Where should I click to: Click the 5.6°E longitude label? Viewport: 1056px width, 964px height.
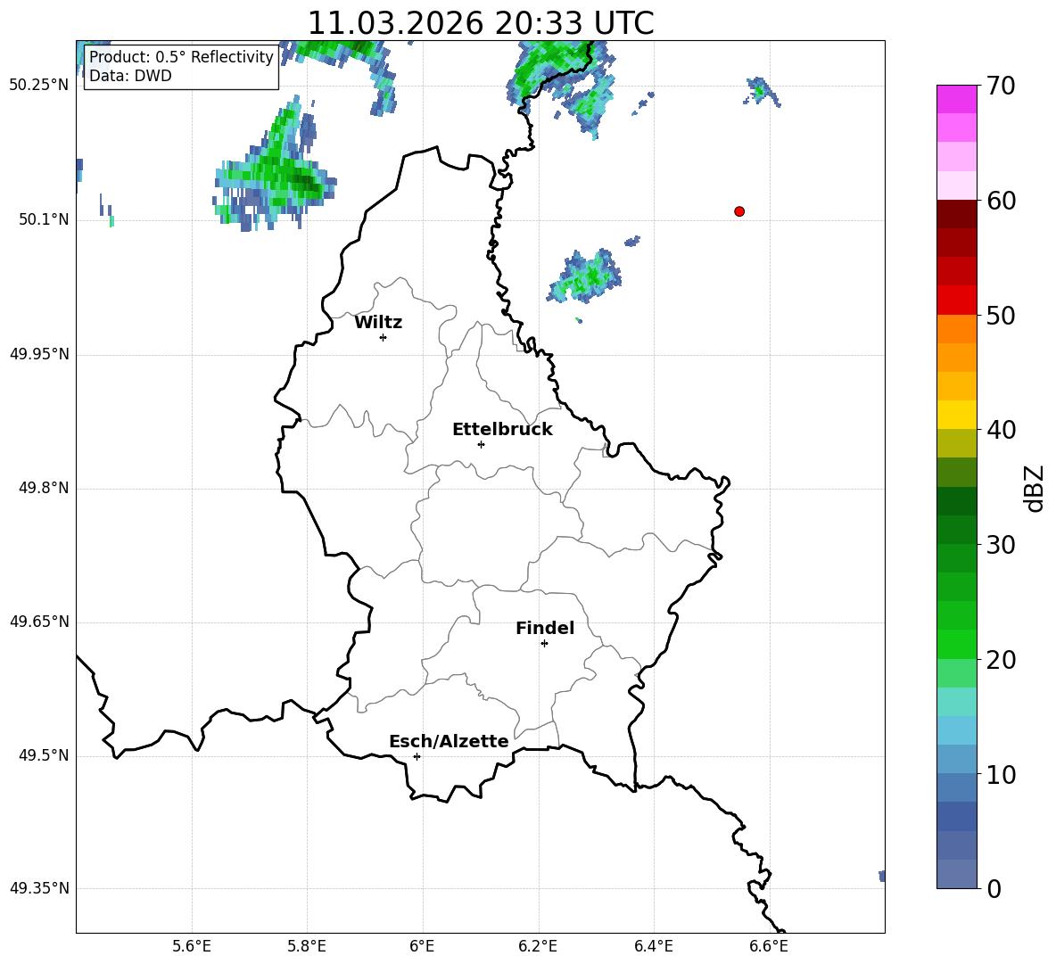192,946
